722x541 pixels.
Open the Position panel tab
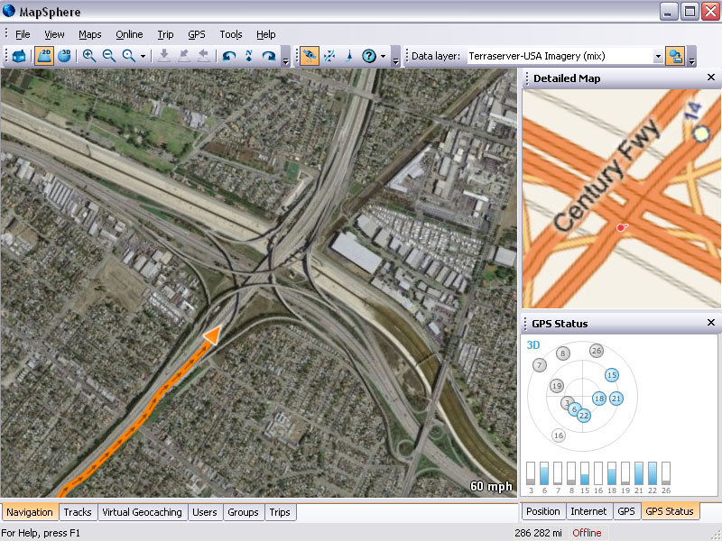coord(543,511)
